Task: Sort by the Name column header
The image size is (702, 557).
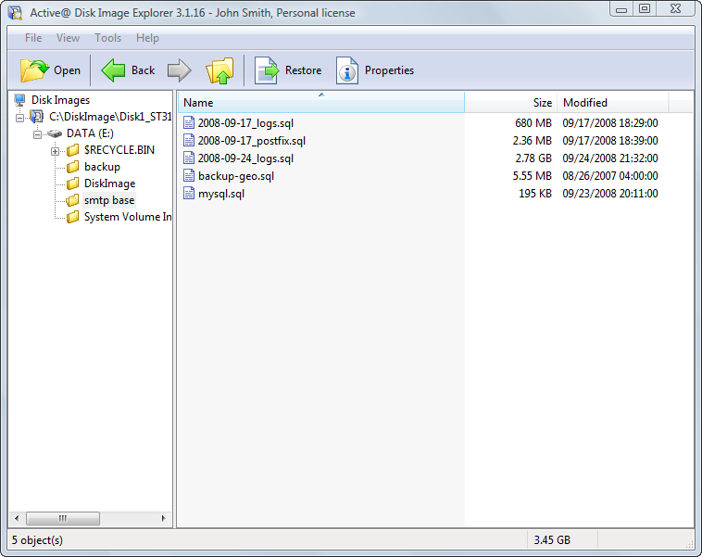Action: click(321, 102)
